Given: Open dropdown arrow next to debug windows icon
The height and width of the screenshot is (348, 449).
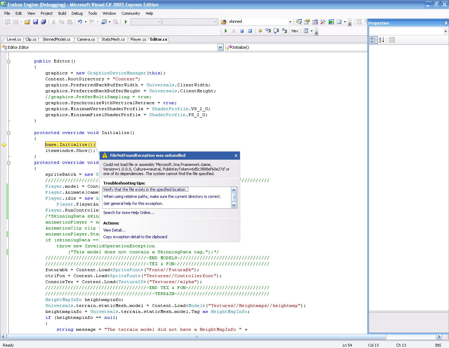Looking at the screenshot, I should pos(311,31).
